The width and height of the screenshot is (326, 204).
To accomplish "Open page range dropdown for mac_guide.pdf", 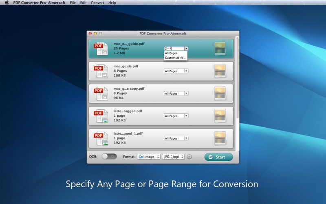I will [176, 71].
